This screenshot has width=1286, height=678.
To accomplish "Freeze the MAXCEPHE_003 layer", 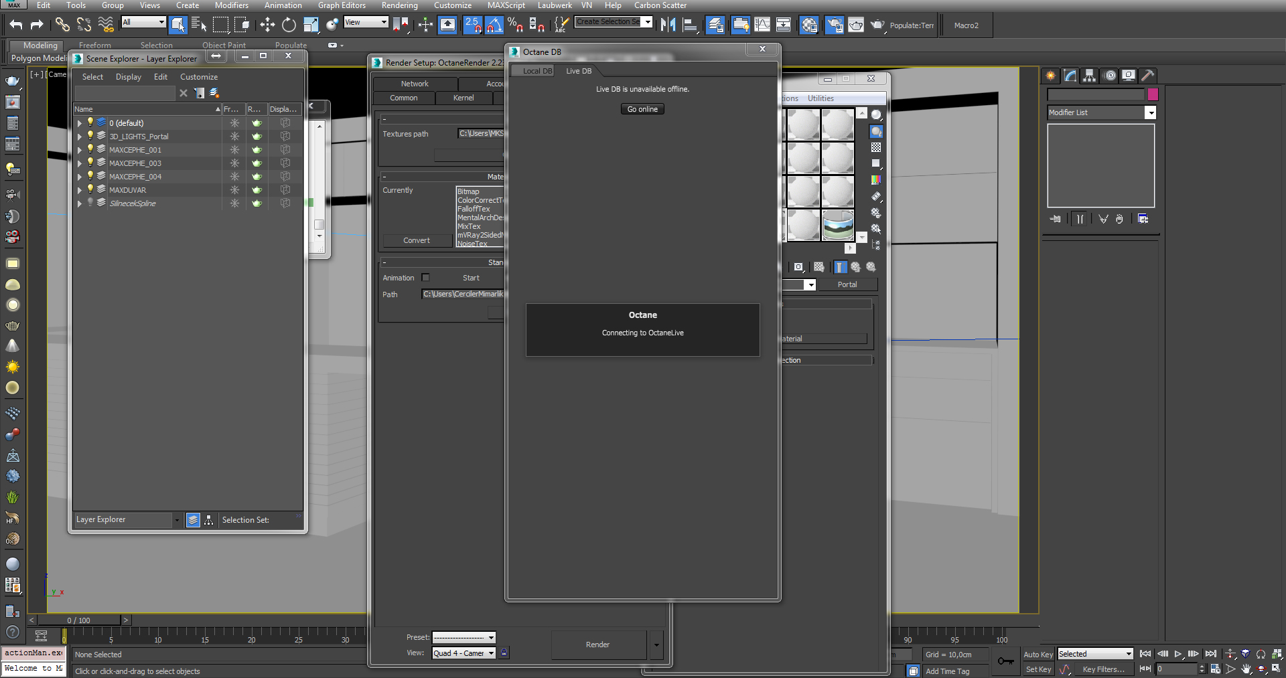I will point(234,163).
